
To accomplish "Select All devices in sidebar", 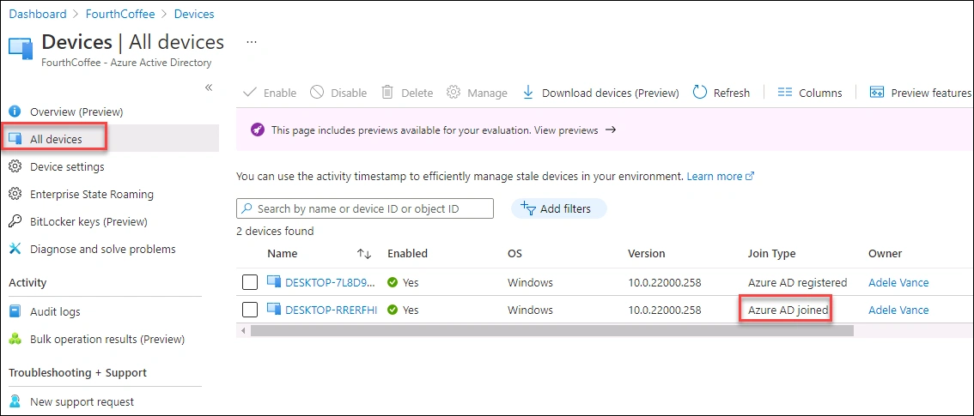I will click(x=56, y=140).
